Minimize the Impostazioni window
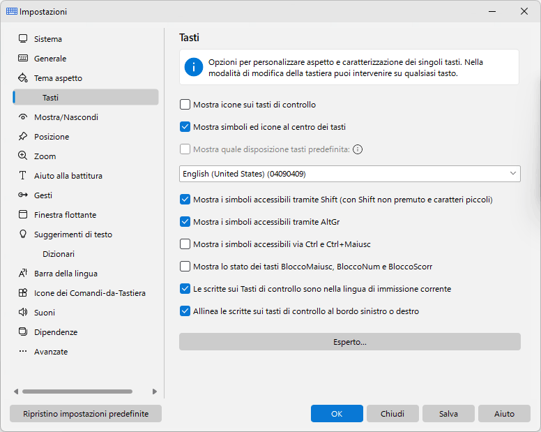Viewport: 541px width, 432px height. tap(492, 11)
